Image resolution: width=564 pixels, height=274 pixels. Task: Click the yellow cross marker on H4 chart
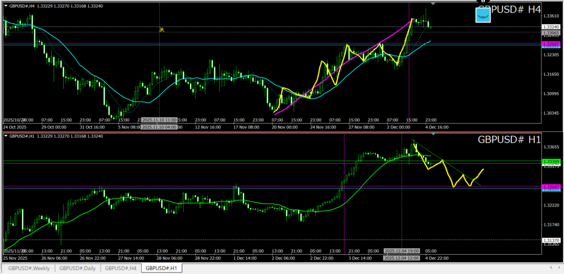pyautogui.click(x=161, y=30)
